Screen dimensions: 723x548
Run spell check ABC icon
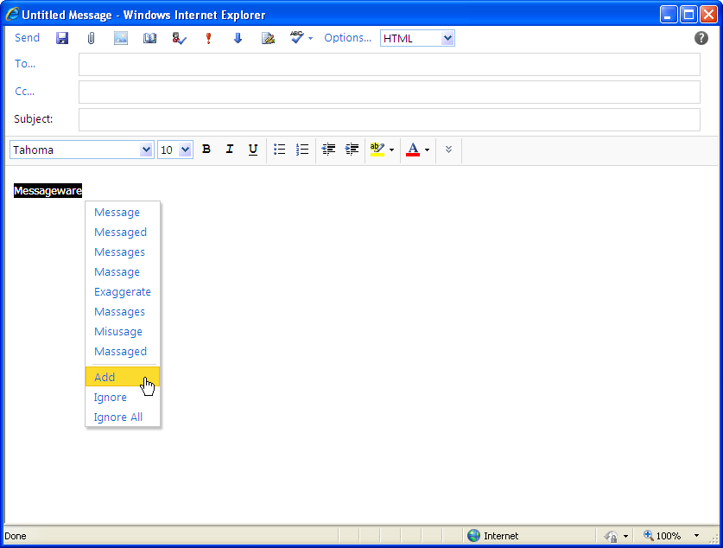296,37
